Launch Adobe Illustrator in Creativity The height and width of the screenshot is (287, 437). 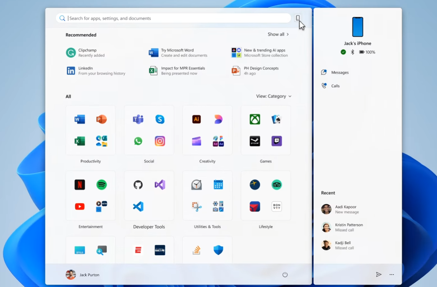pos(197,119)
